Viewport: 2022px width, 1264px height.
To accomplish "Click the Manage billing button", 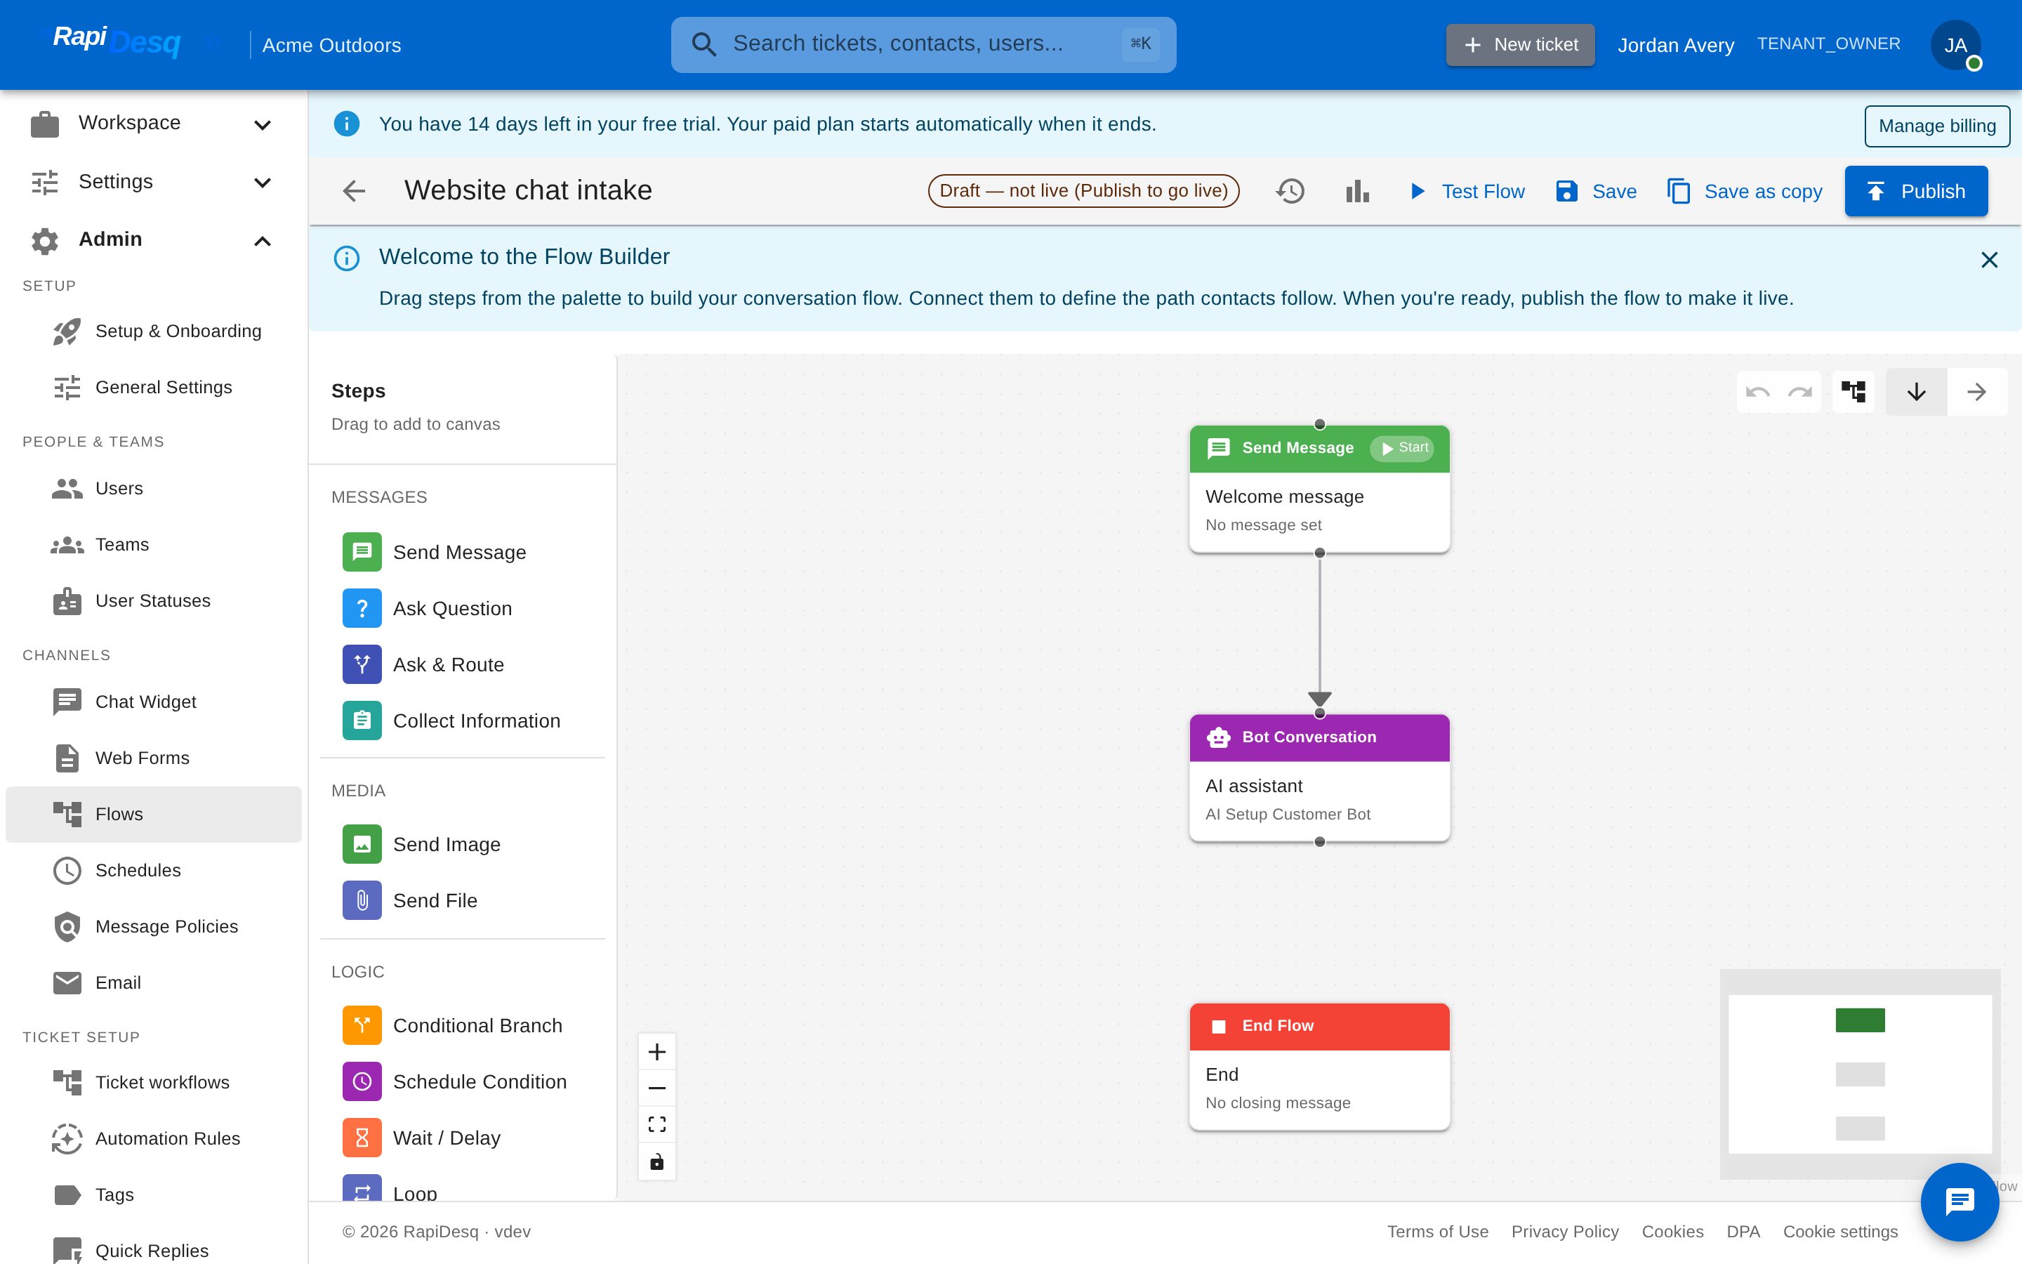I will click(x=1937, y=126).
